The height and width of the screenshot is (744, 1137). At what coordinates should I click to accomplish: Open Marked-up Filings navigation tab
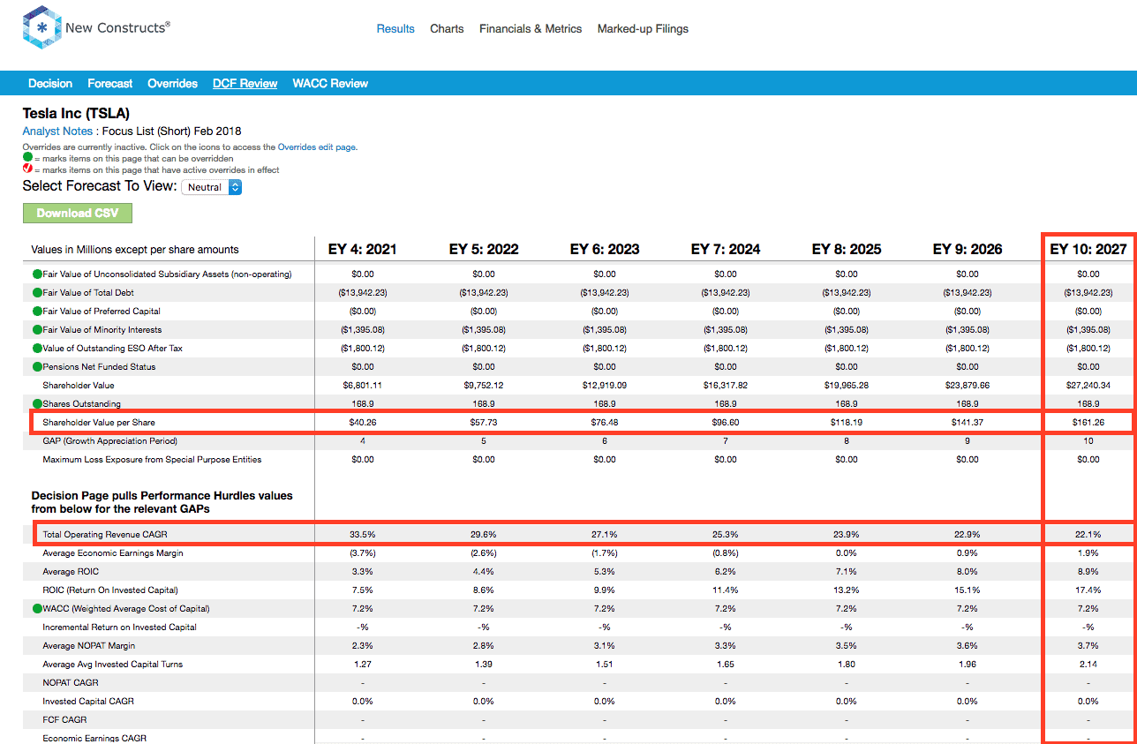[643, 28]
